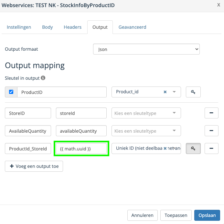Go to the Geavanceerd tab
224x224 pixels.
[x=132, y=27]
